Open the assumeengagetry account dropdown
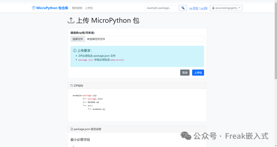Screen dimensions: 277x147 pyautogui.click(x=226, y=8)
